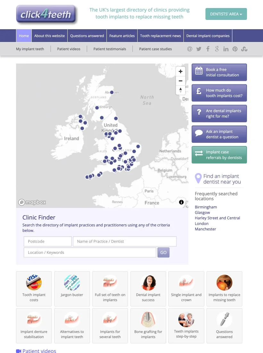Screen dimensions: 263x353
Task: Open the LinkedIn share icon
Action: [226, 49]
